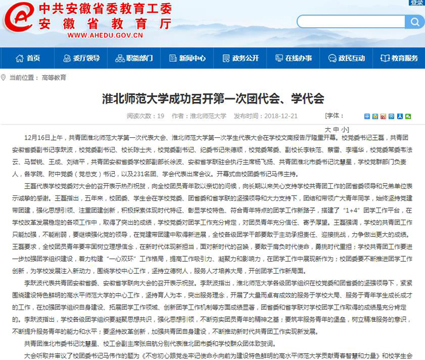
Task: Click the paragraph starting 12月16日上午
Action: (212, 156)
